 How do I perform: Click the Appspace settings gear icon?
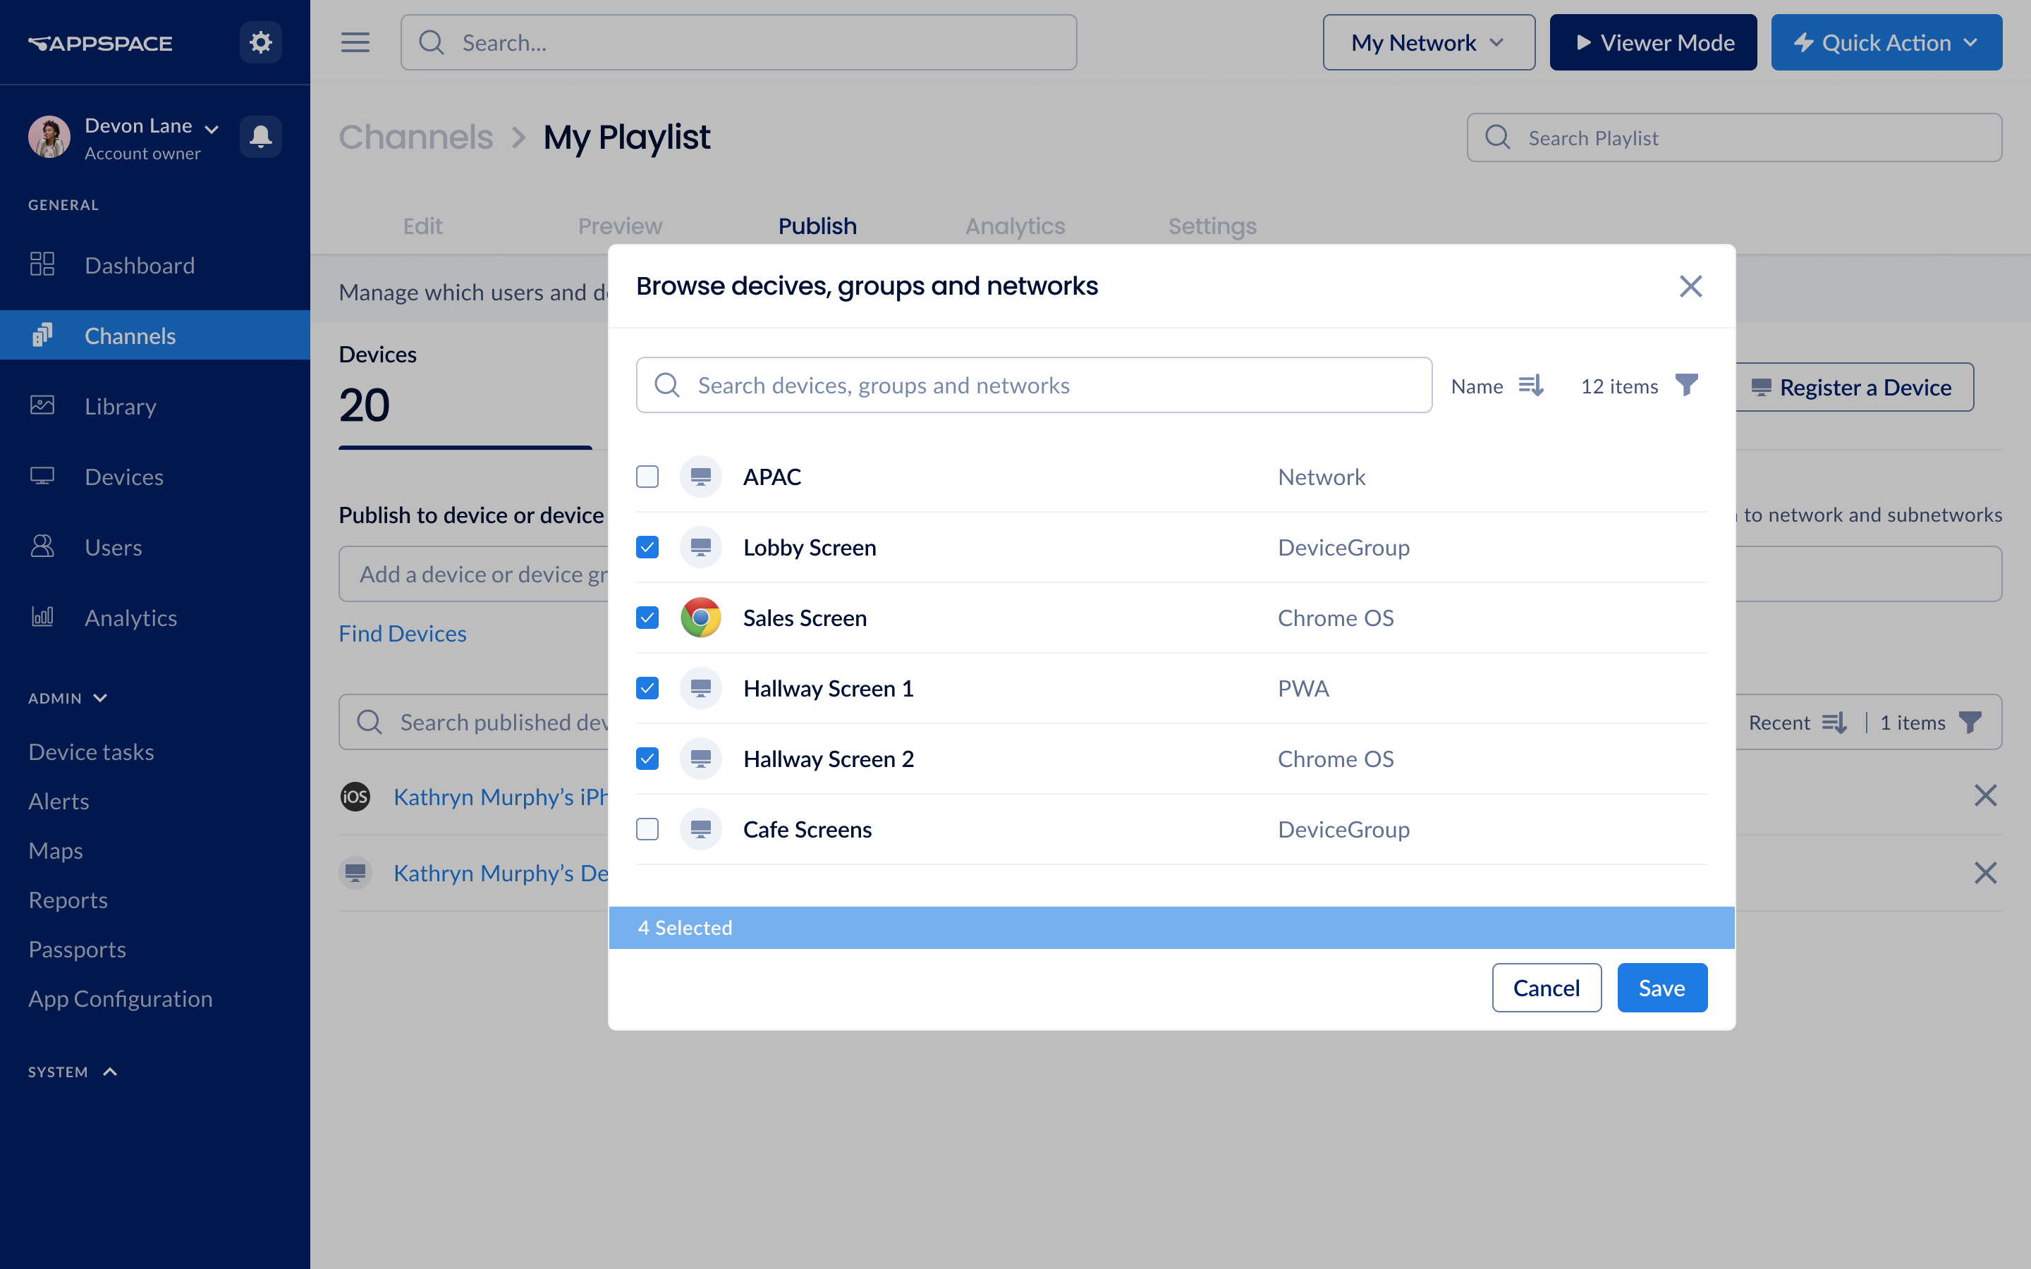tap(262, 41)
